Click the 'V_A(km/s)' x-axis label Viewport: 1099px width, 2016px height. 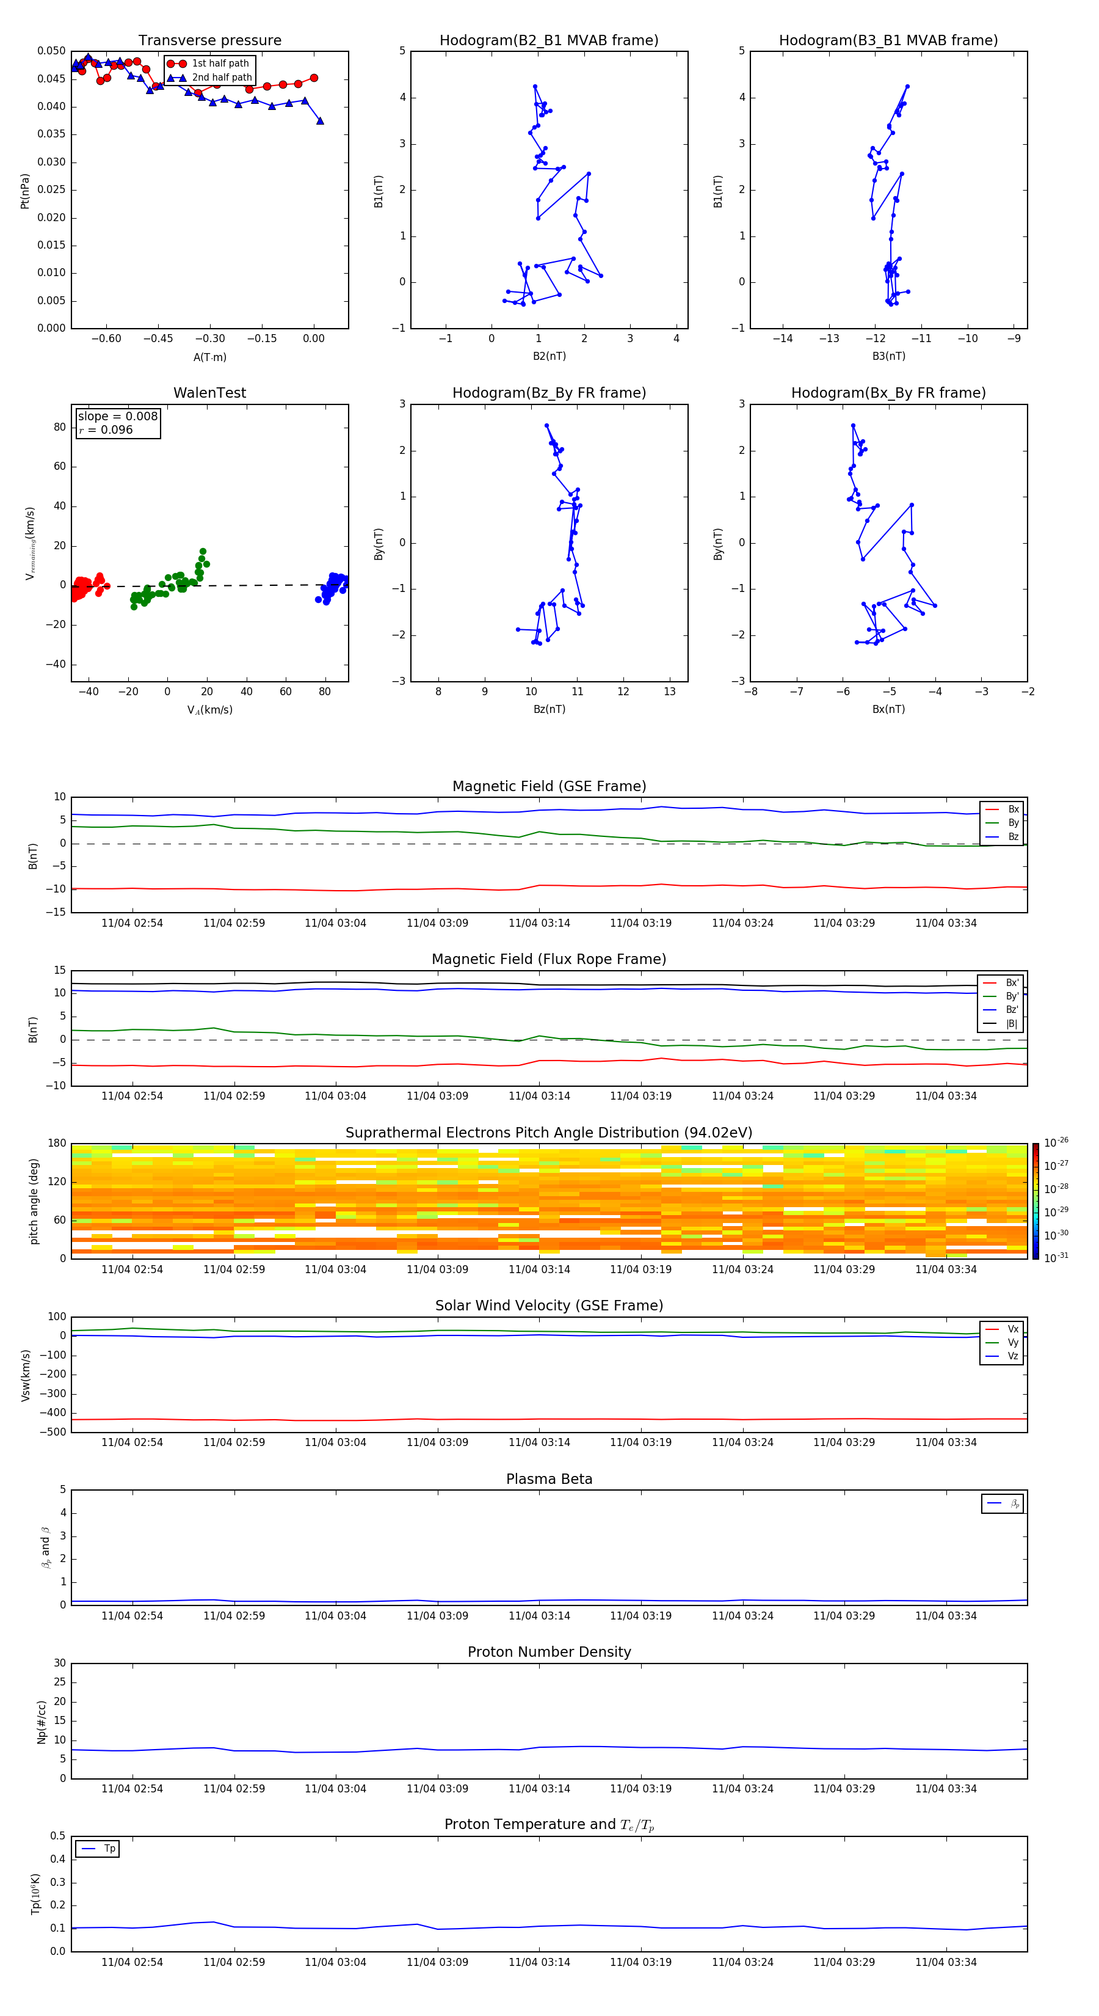point(209,710)
